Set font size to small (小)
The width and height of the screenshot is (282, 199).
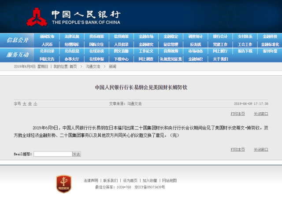35,104
